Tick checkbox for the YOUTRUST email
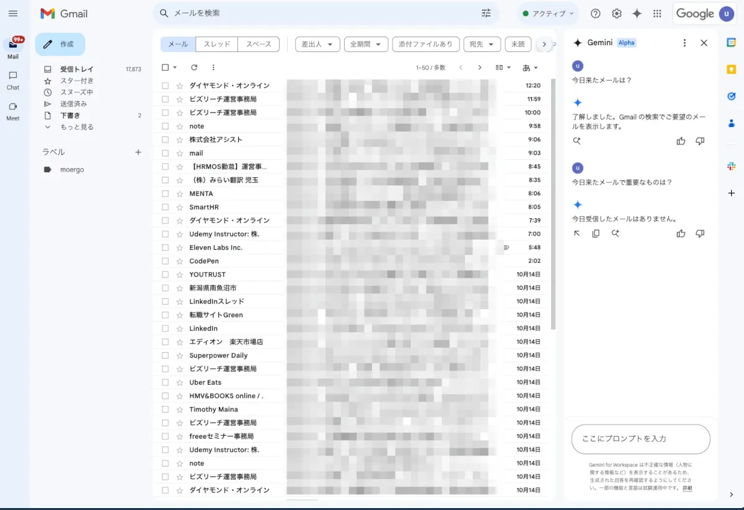 (x=165, y=275)
